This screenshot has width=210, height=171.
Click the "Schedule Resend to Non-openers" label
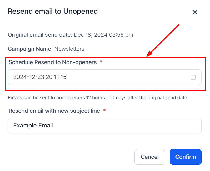(52, 62)
